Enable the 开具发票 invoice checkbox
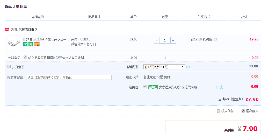This screenshot has width=261, height=134. pos(9,66)
